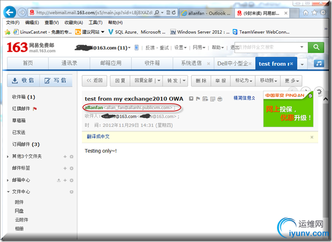Open browser tools gear icon
The width and height of the screenshot is (332, 242).
323,13
